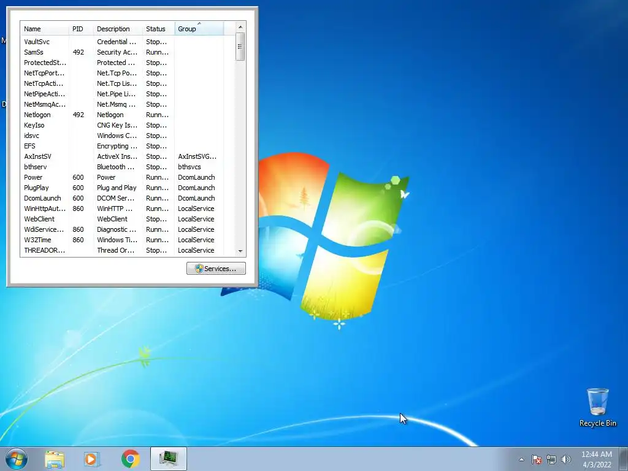
Task: Select the VaultSvc service row
Action: pos(122,42)
